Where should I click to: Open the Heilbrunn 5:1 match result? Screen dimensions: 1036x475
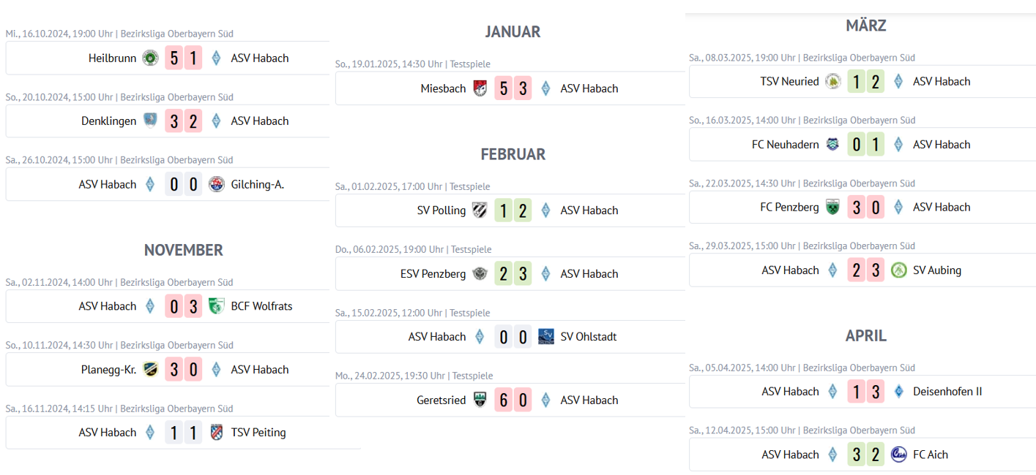tap(183, 58)
